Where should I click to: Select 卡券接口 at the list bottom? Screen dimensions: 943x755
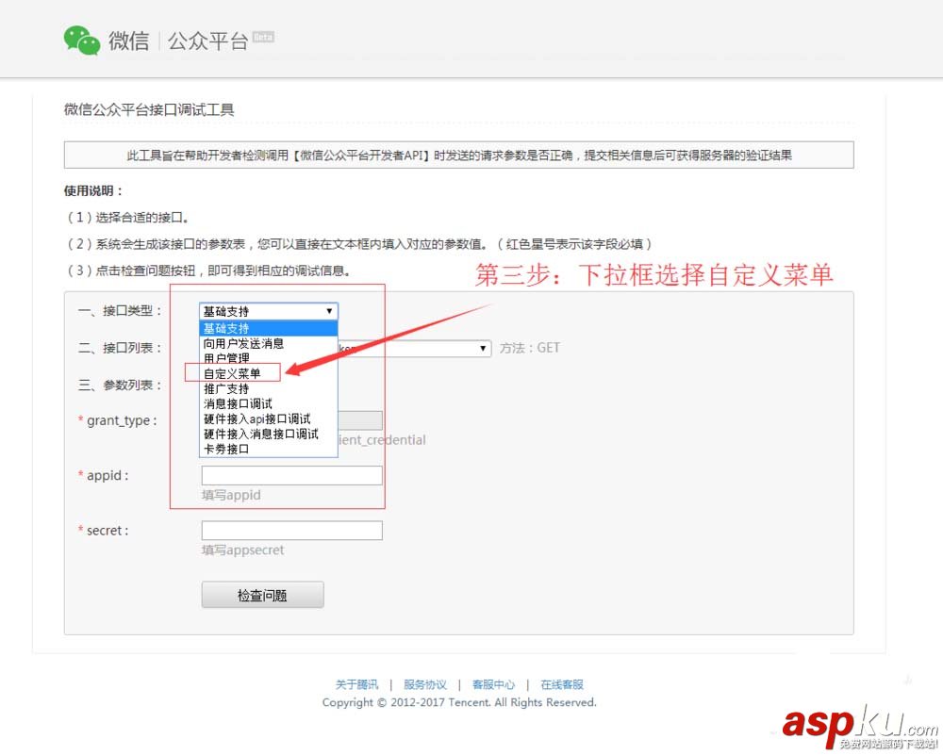pyautogui.click(x=224, y=449)
